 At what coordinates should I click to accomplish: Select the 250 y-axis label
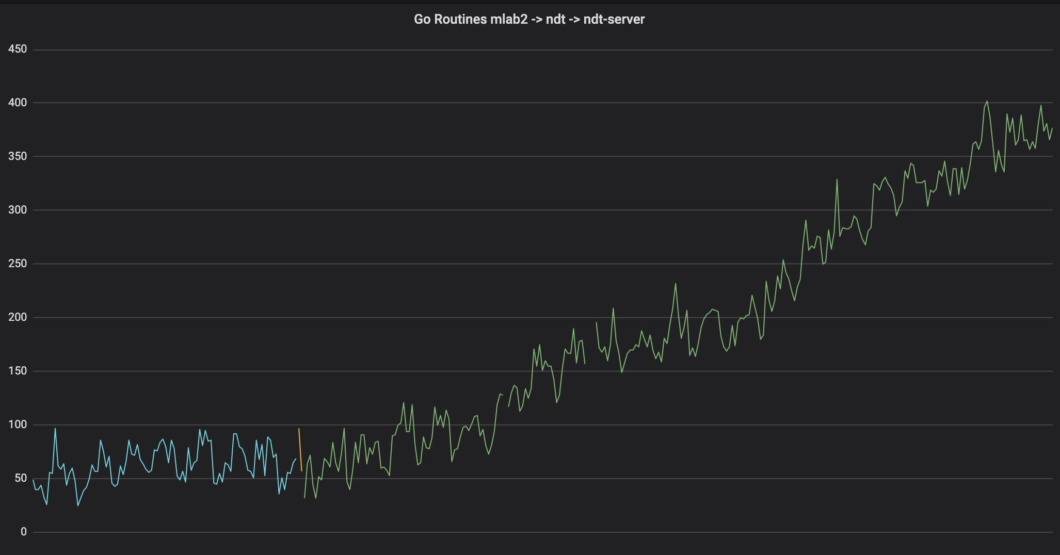coord(18,263)
